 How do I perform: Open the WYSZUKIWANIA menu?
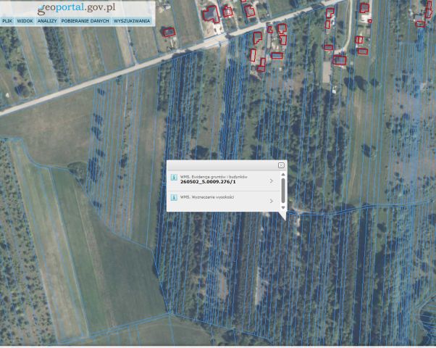[132, 21]
